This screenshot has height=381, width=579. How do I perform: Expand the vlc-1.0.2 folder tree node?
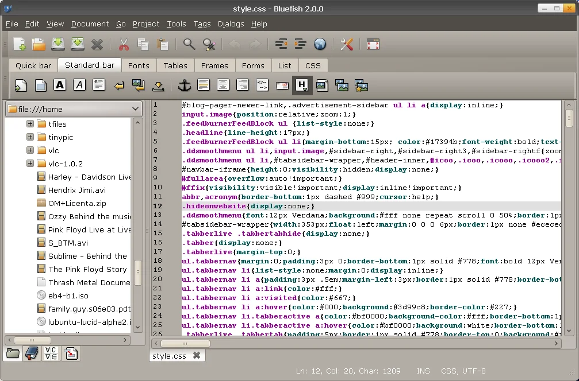[x=30, y=164]
